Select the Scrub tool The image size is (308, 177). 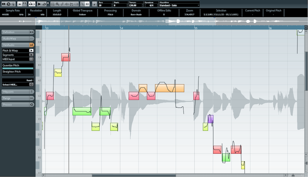72,4
